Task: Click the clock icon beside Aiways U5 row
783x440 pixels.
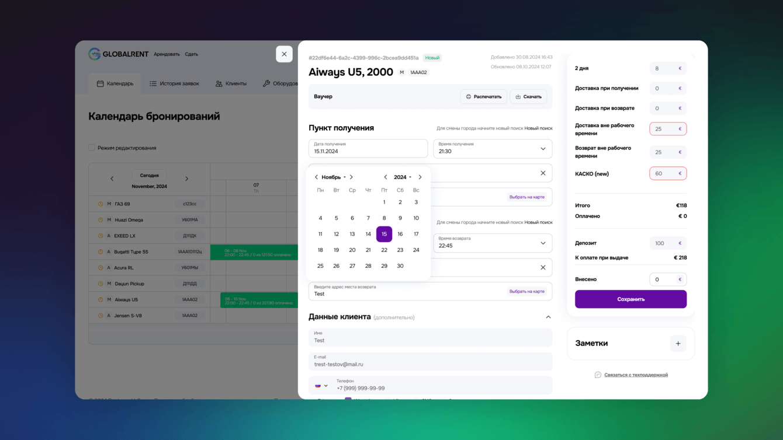Action: click(101, 300)
